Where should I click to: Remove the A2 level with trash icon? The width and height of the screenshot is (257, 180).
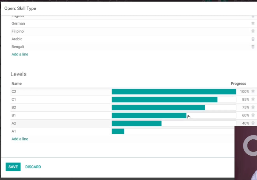(x=253, y=123)
